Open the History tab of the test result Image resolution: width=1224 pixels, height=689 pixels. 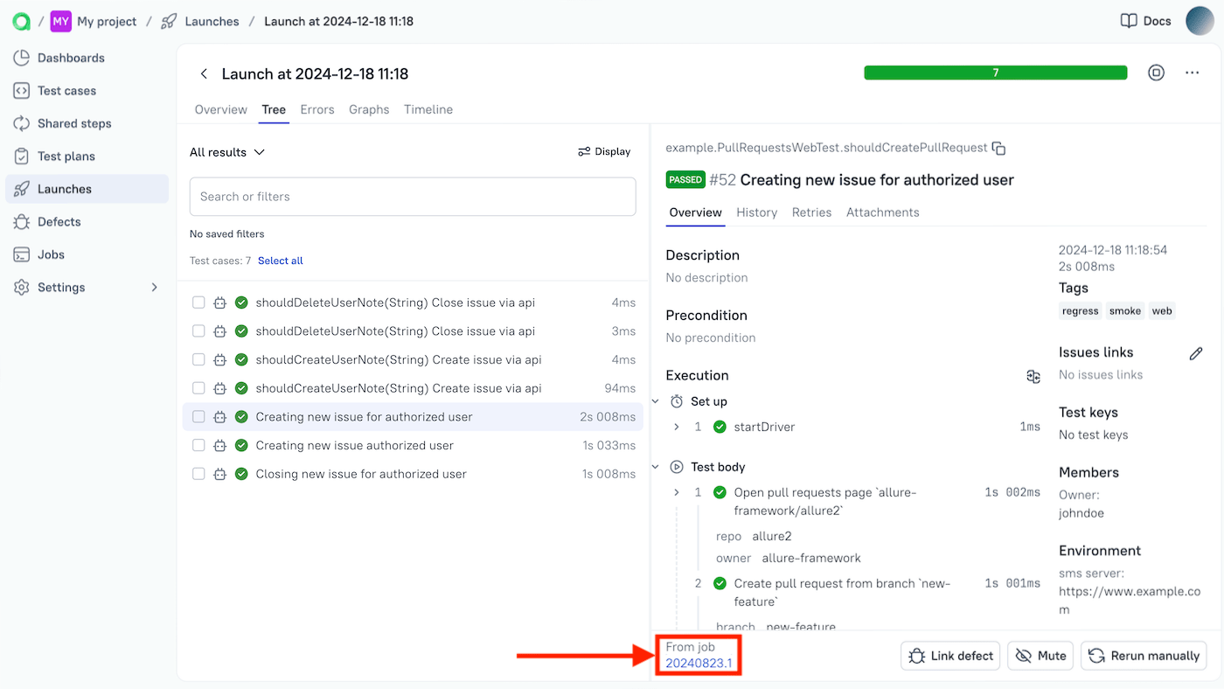pyautogui.click(x=756, y=212)
